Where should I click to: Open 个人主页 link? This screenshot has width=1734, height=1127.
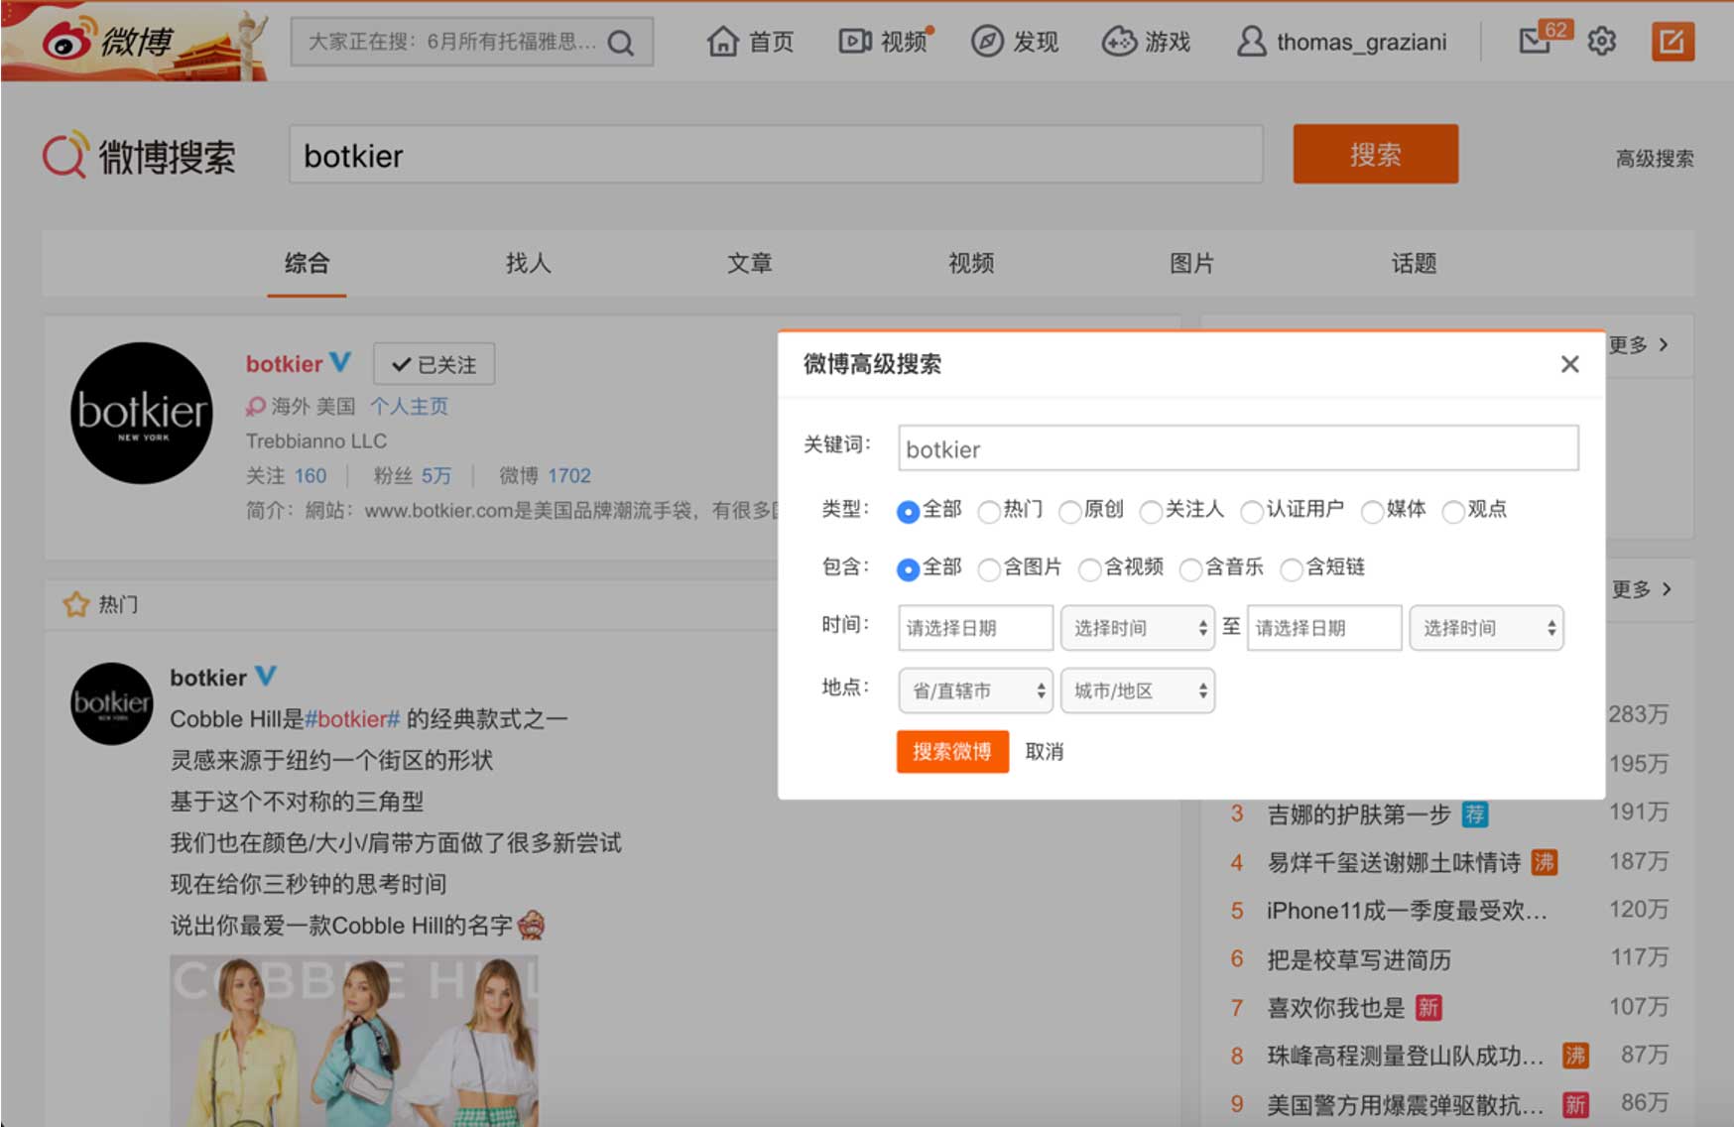(x=409, y=406)
